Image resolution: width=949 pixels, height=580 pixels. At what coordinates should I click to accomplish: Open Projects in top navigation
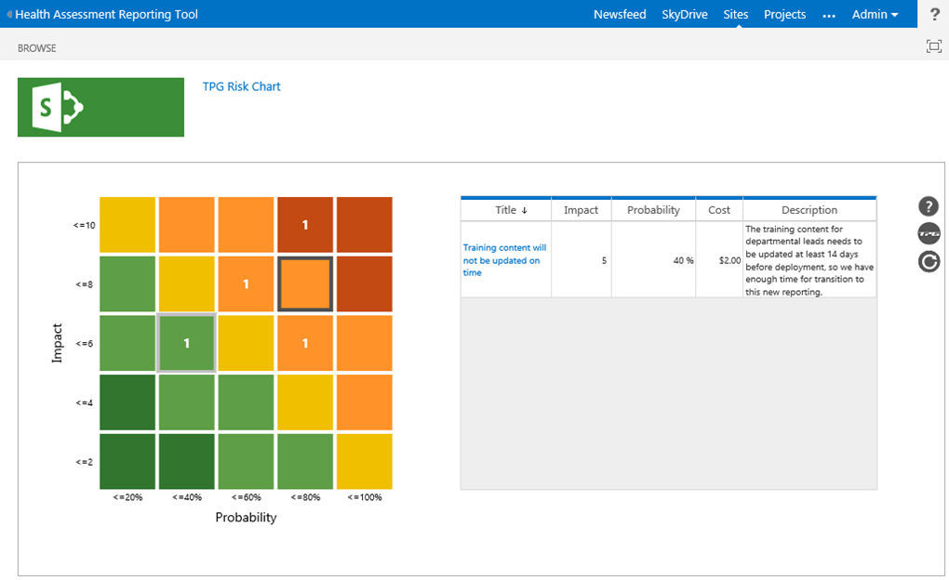tap(784, 15)
